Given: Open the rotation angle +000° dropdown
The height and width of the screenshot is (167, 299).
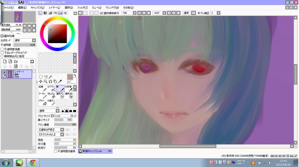Looking at the screenshot, I should 164,13.
